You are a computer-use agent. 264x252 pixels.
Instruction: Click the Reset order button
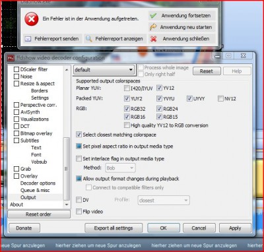pos(39,214)
